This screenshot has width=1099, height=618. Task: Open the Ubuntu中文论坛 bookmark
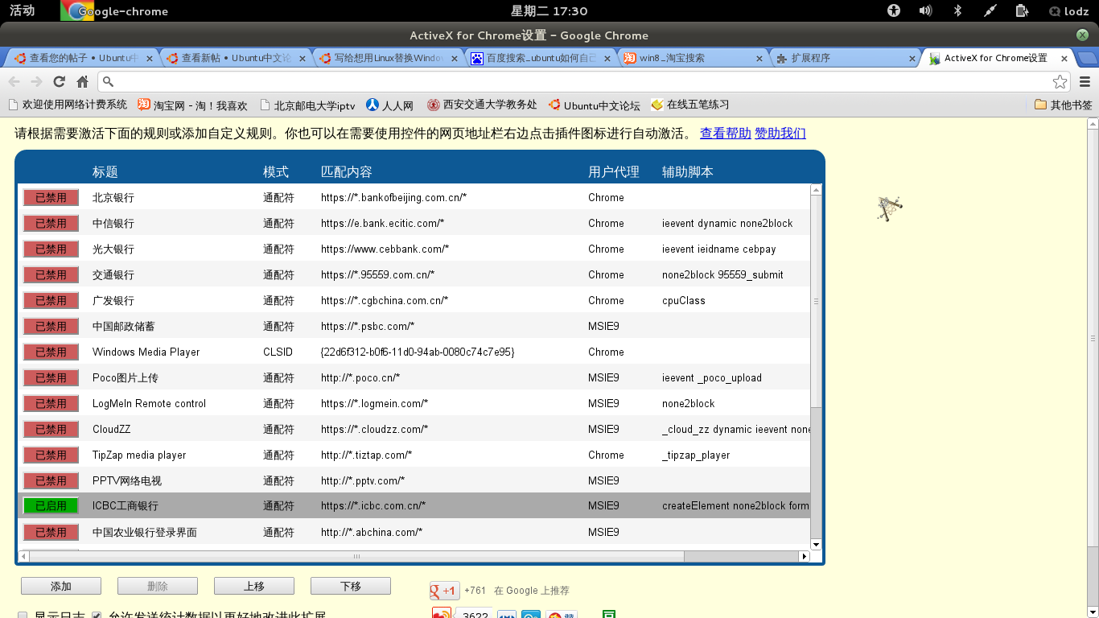594,105
